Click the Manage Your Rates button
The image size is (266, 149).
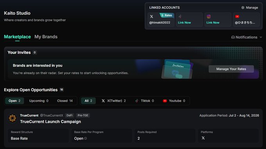[x=231, y=69]
